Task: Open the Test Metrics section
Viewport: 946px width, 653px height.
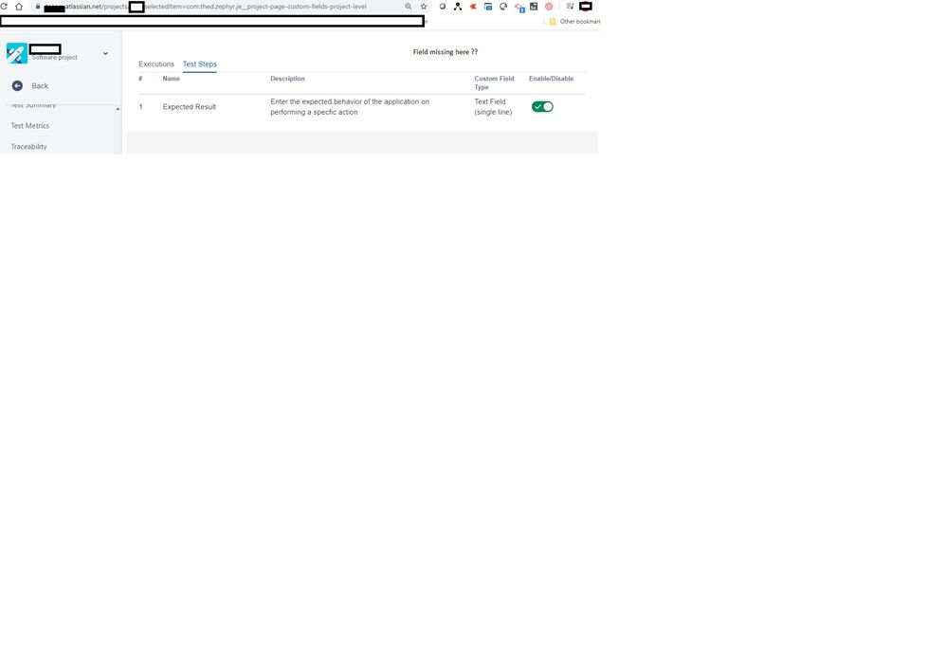Action: [x=29, y=125]
